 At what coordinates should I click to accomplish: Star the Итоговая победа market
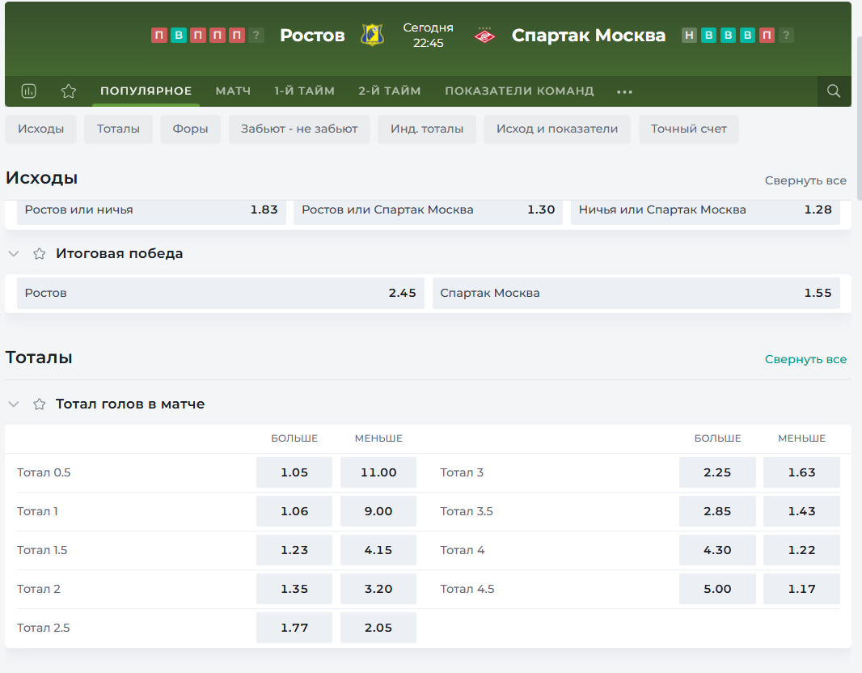[39, 253]
